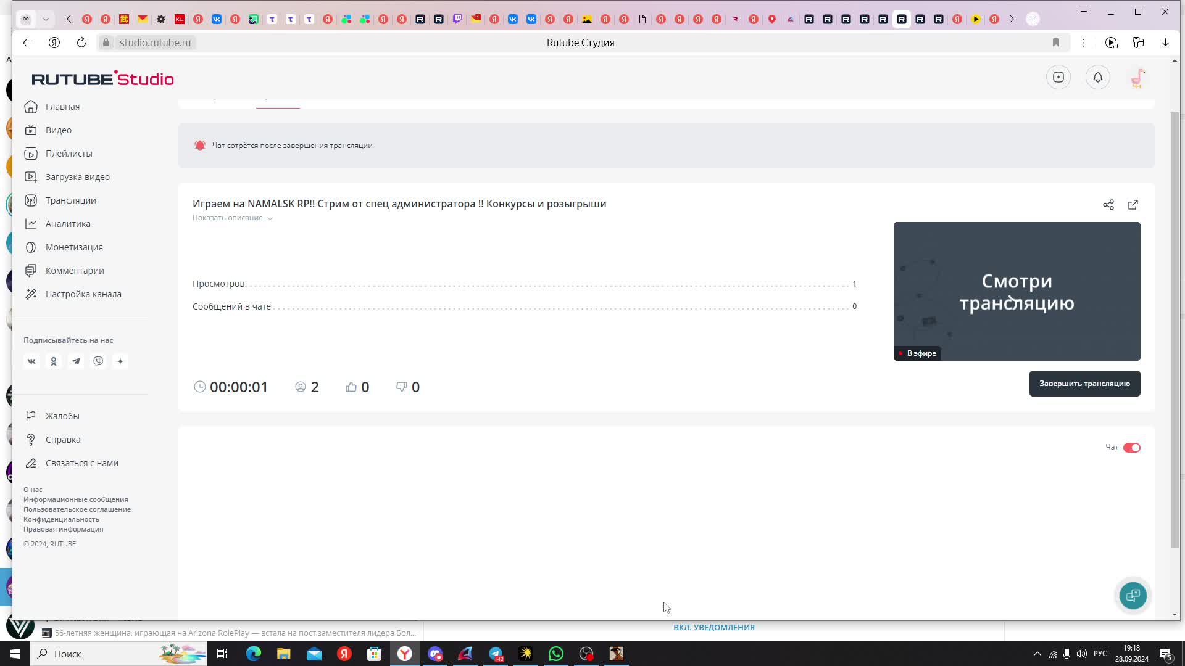Viewport: 1185px width, 666px height.
Task: Bookmark this page icon
Action: (x=1056, y=43)
